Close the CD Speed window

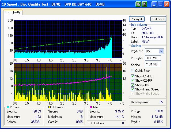coord(167,4)
